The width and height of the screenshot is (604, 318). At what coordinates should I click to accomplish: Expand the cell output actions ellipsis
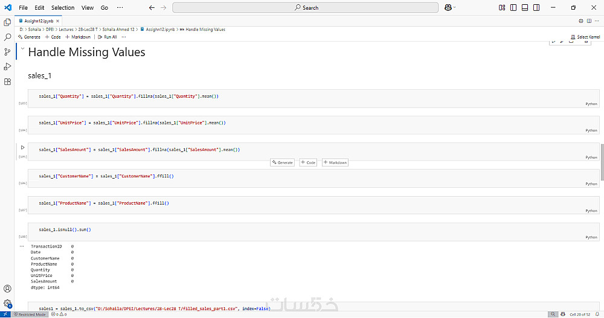[x=22, y=246]
